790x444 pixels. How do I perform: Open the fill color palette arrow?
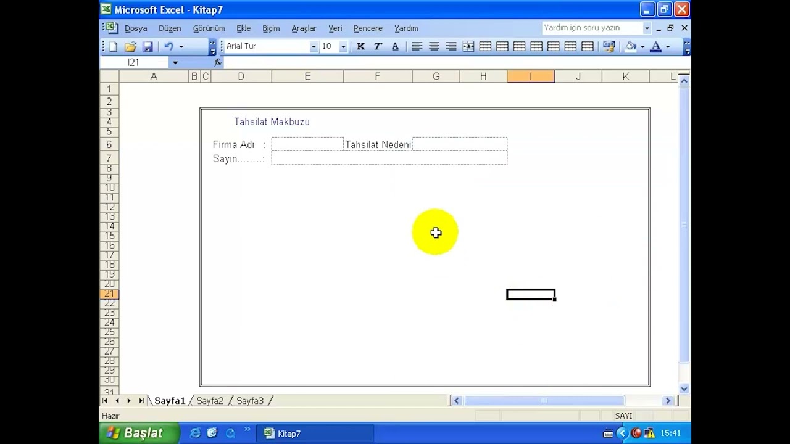pos(642,46)
